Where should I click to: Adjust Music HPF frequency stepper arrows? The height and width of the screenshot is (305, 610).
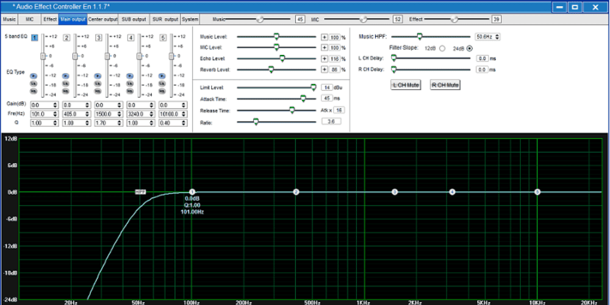[497, 37]
